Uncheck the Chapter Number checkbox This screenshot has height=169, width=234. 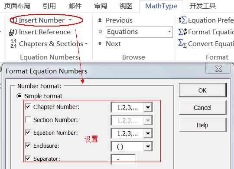click(x=28, y=107)
